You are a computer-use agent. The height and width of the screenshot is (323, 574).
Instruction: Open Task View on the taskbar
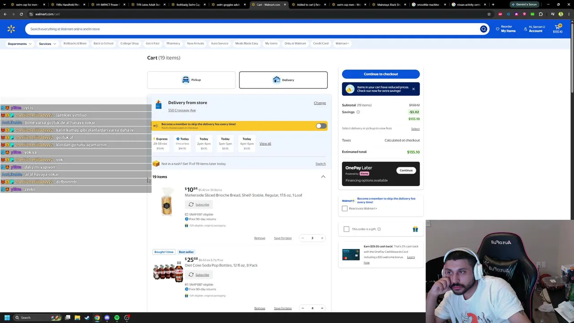click(68, 318)
